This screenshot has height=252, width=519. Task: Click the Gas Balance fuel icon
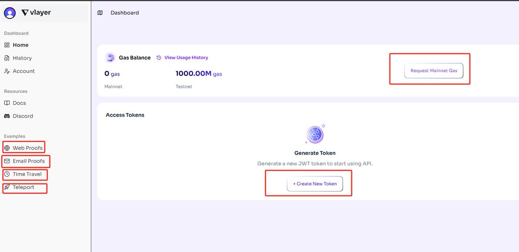(x=111, y=57)
